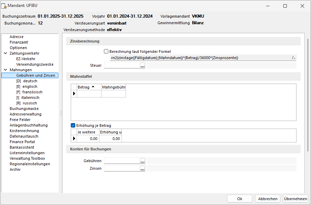Collapse the Zahlungsverkehr tree node
Viewport: 311px width, 205px height.
coord(6,53)
